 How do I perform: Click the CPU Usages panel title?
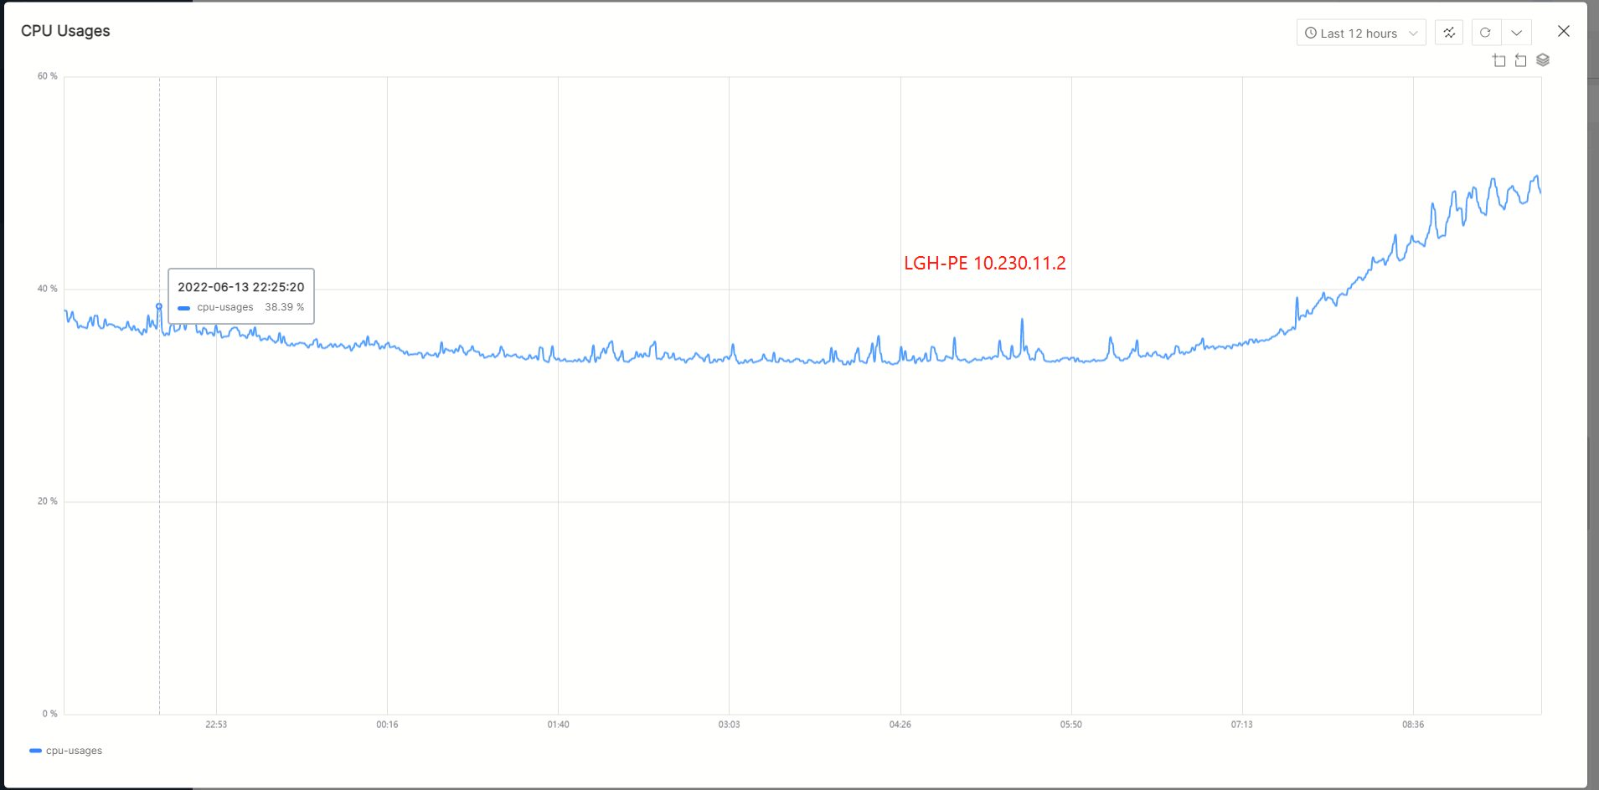point(65,31)
